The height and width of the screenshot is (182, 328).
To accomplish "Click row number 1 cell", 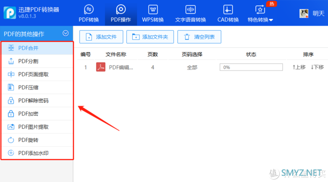I will [85, 68].
